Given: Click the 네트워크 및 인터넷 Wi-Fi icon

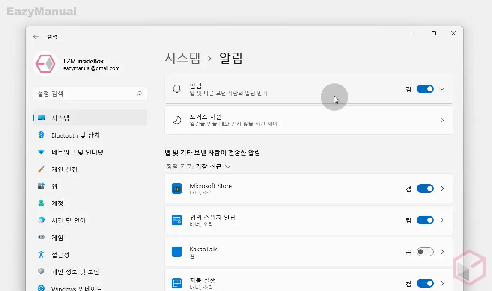Looking at the screenshot, I should [x=41, y=152].
